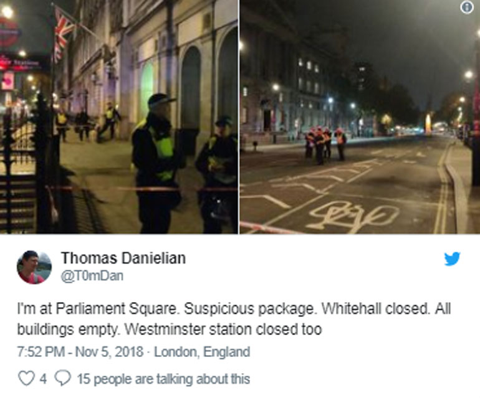Open Thomas Danielian's profile avatar
Image resolution: width=480 pixels, height=398 pixels.
(x=34, y=267)
